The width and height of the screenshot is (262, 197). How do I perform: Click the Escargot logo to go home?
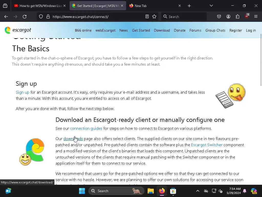click(x=18, y=30)
